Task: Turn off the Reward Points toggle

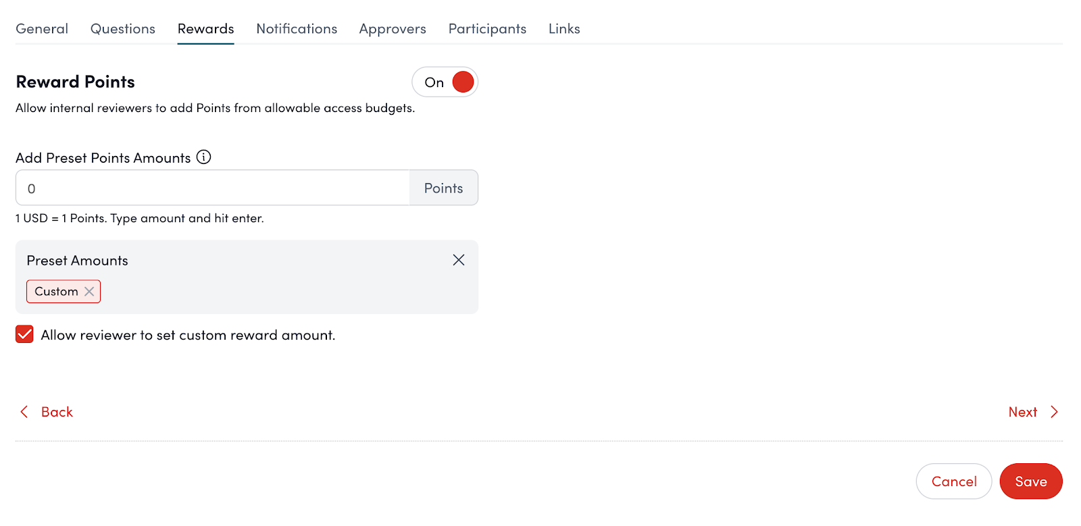Action: click(445, 82)
